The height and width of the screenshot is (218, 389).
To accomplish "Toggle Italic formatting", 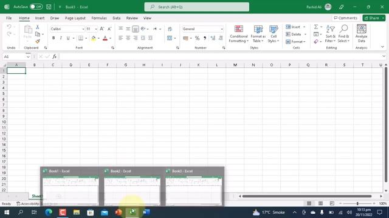I will (x=61, y=38).
